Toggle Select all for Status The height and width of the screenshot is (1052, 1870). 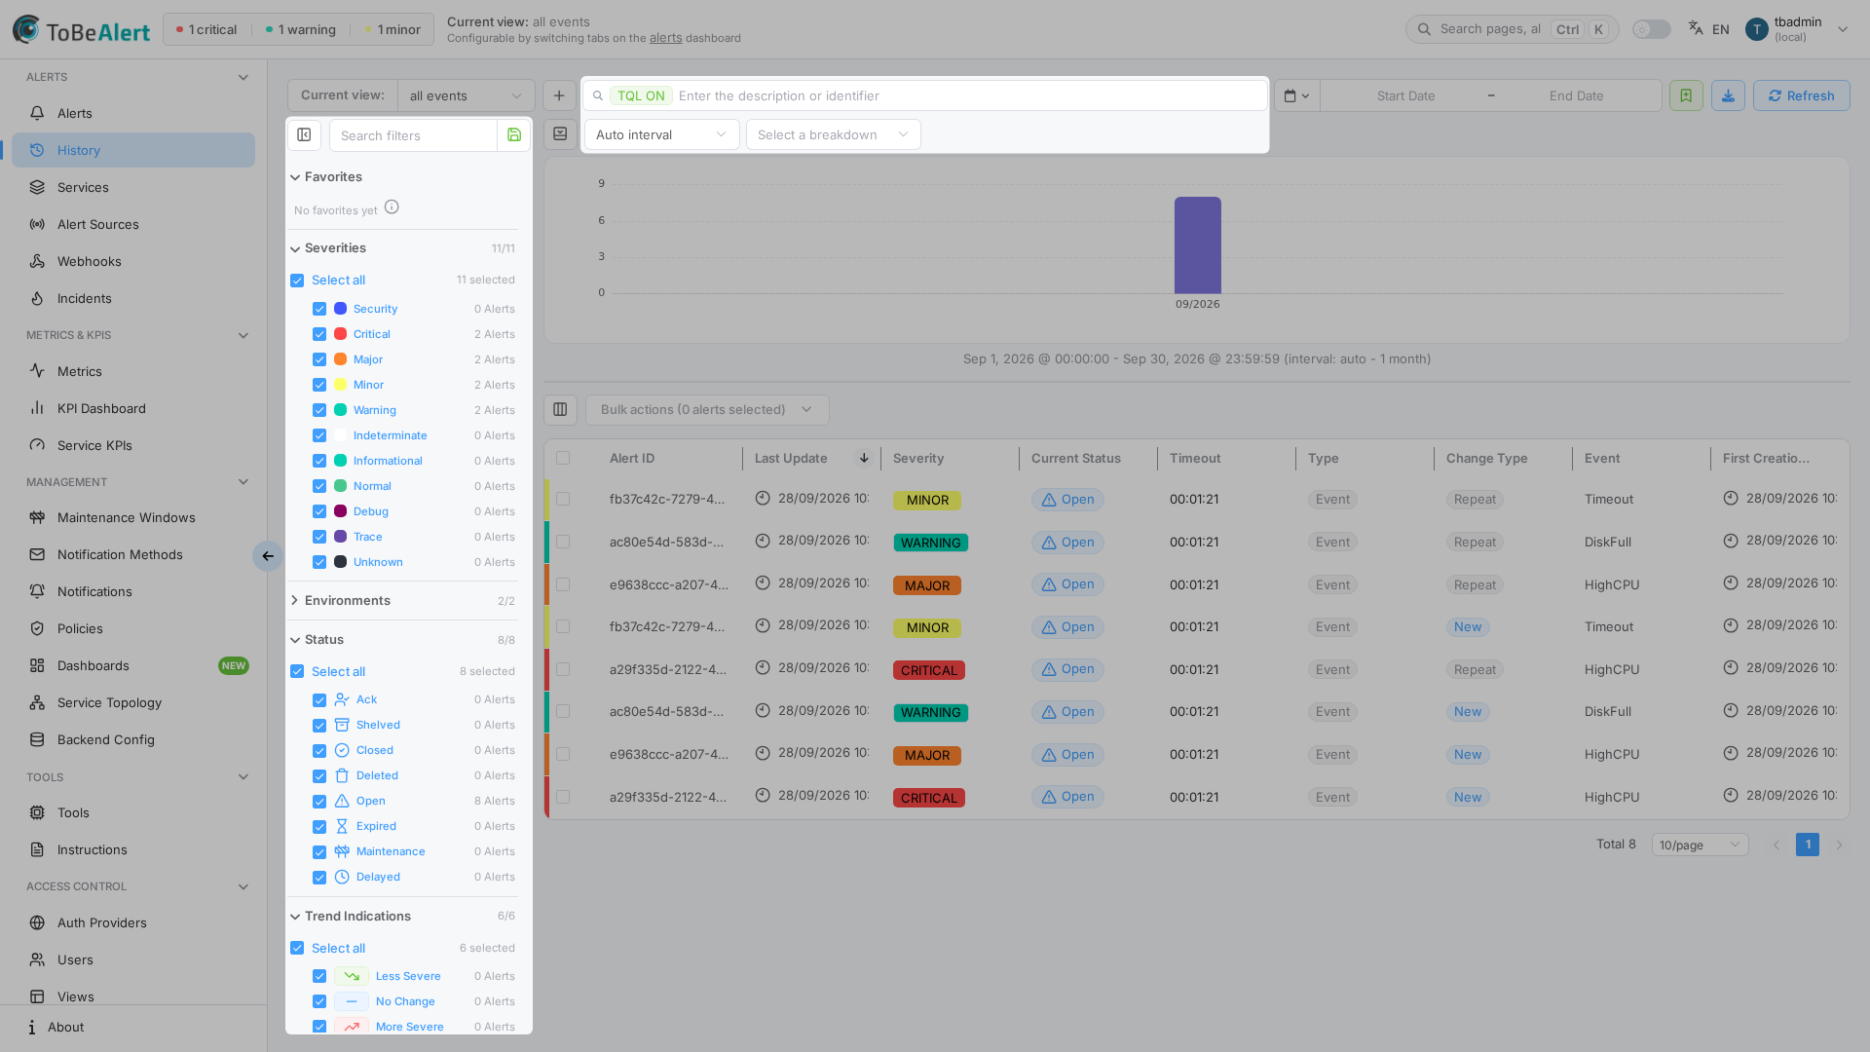297,672
